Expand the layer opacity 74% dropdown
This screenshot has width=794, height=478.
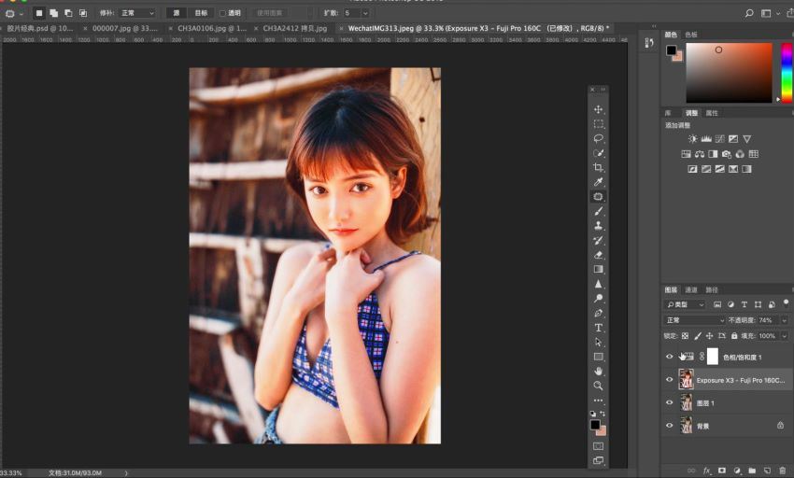784,320
